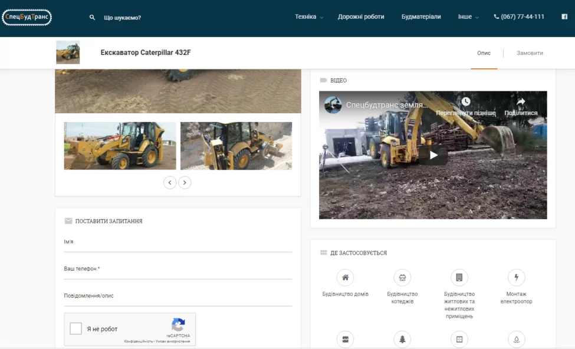
Task: Open Дорожні роботи menu item
Action: pyautogui.click(x=361, y=17)
